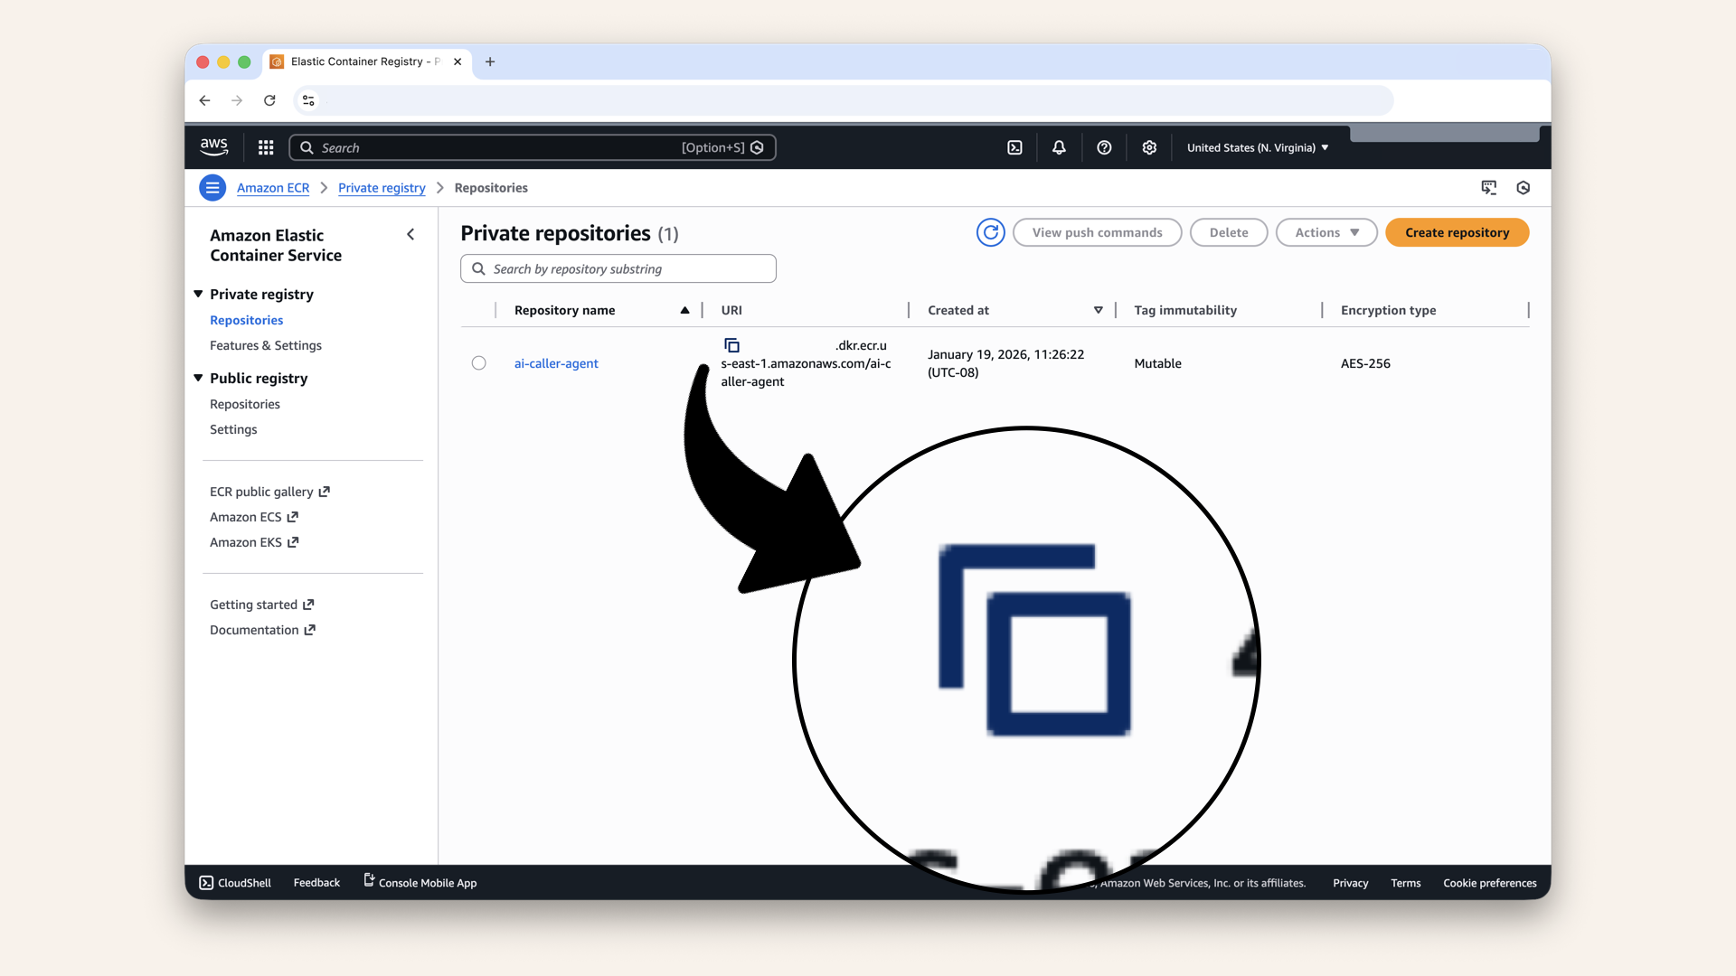Click the Create repository button
Viewport: 1736px width, 976px height.
click(1457, 232)
